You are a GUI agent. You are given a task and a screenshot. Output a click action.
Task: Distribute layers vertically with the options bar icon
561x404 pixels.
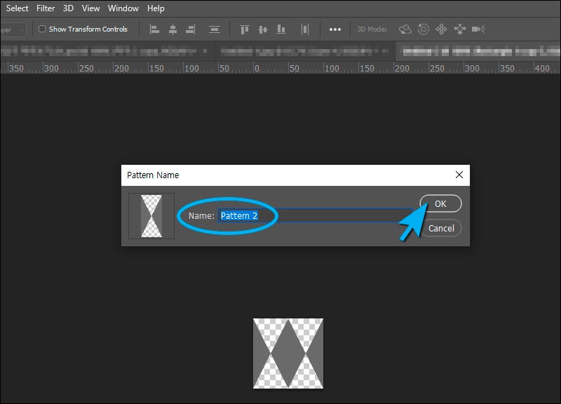click(x=215, y=29)
